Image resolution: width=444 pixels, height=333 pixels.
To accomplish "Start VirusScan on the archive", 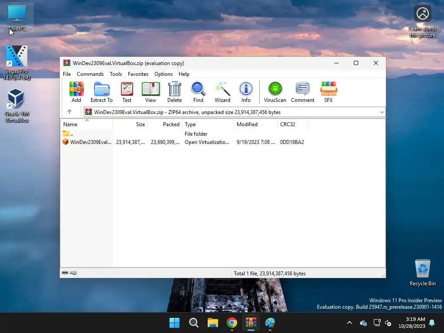I will pos(275,92).
